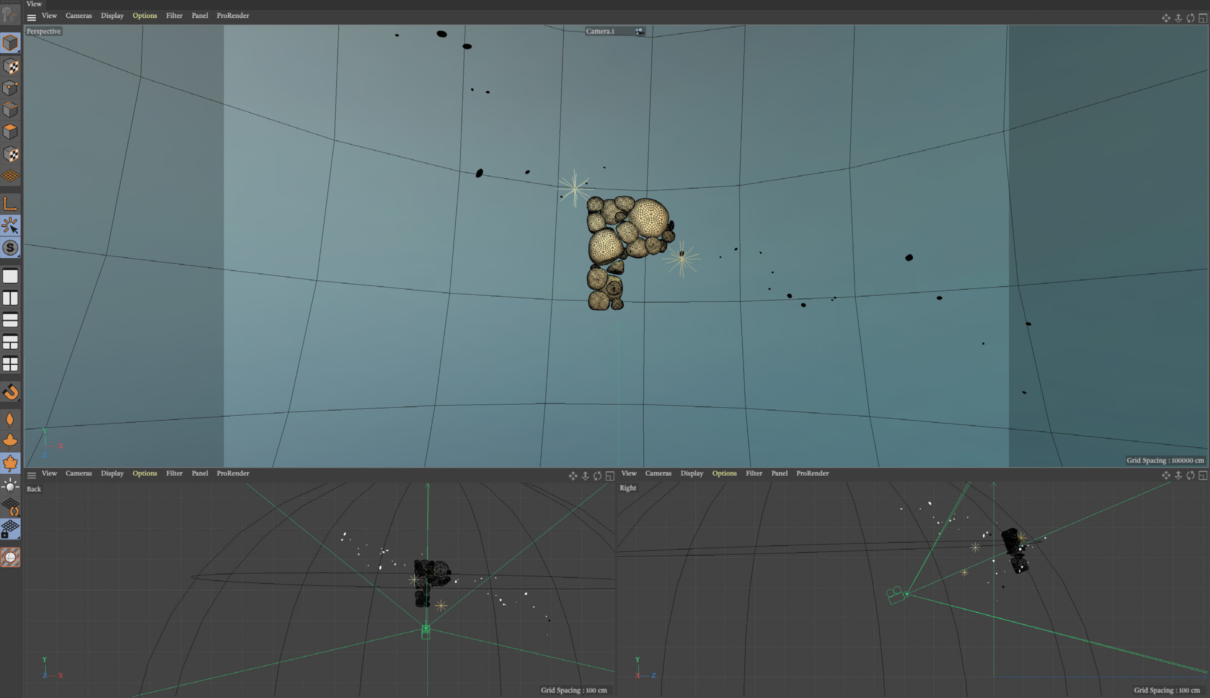Switch to four views layout icon
Image resolution: width=1210 pixels, height=698 pixels.
pyautogui.click(x=10, y=364)
